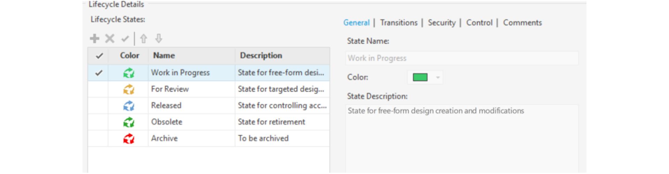Click the checkmark column header
The height and width of the screenshot is (174, 669).
click(x=99, y=56)
